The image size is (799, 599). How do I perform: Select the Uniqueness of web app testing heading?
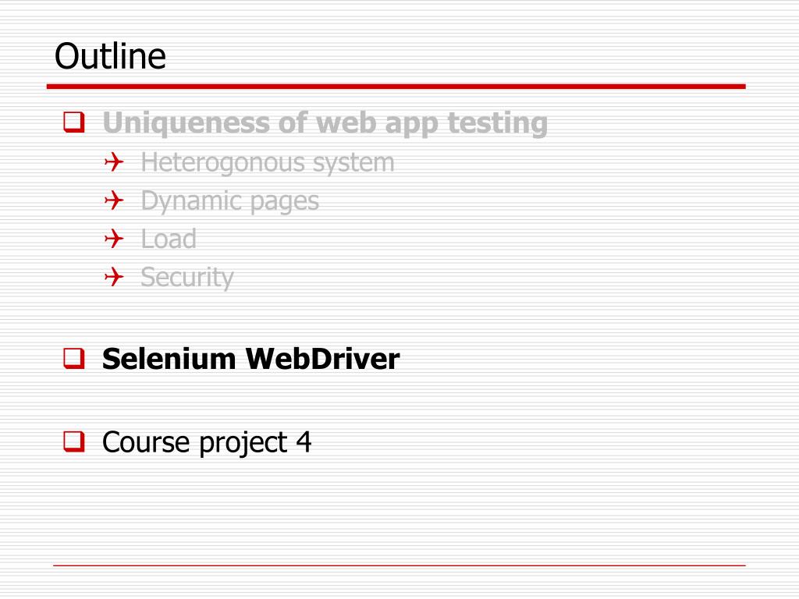tap(325, 124)
